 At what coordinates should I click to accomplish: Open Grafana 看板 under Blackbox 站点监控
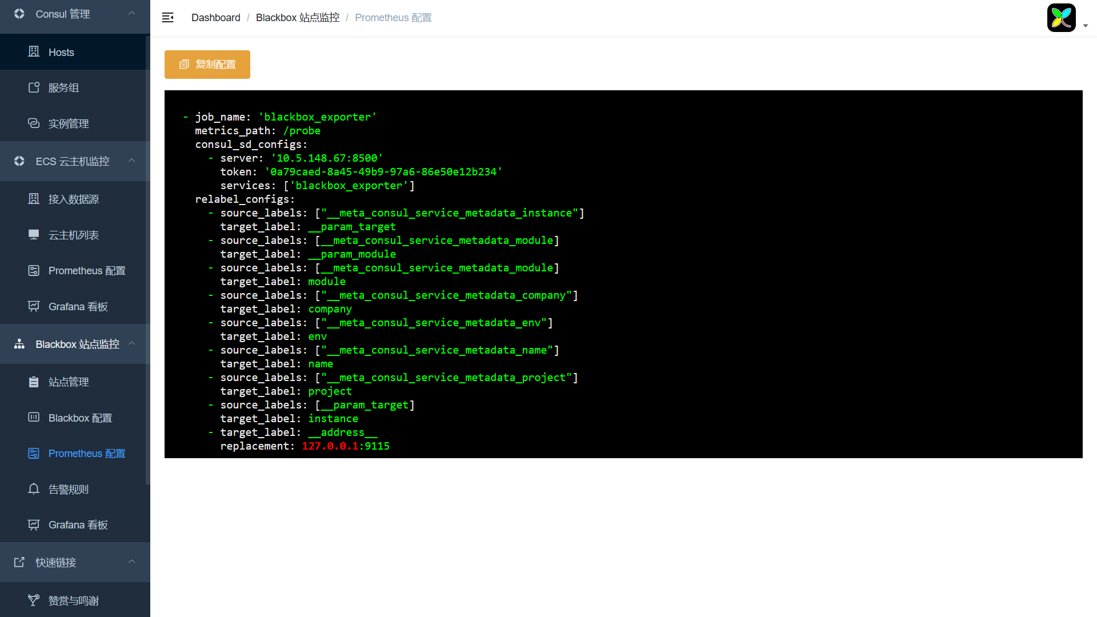pyautogui.click(x=78, y=524)
